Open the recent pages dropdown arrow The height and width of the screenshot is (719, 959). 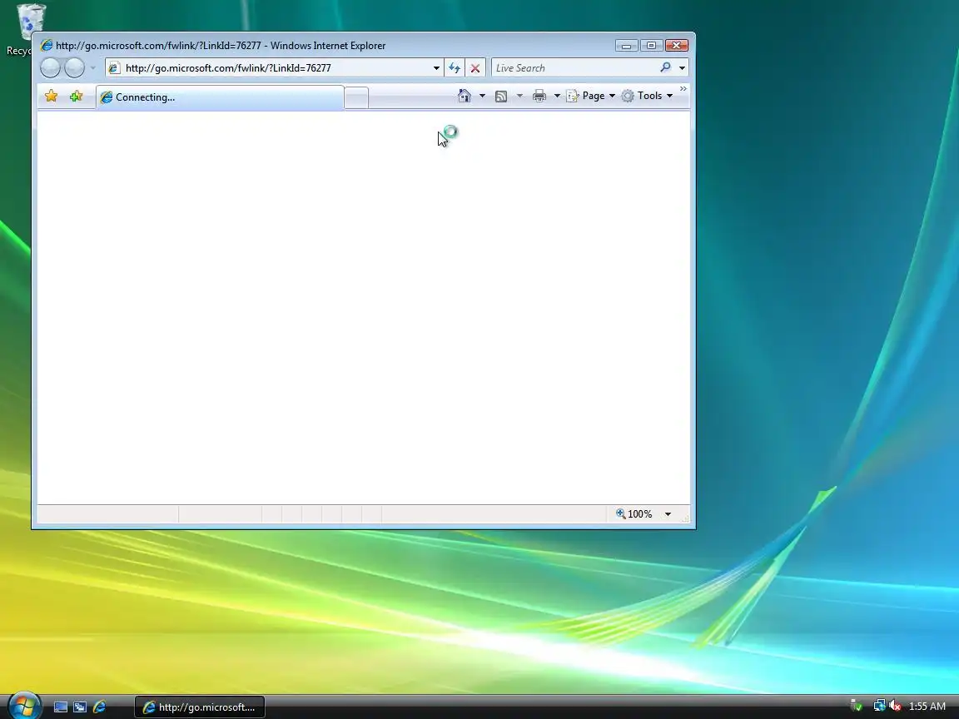(x=93, y=68)
